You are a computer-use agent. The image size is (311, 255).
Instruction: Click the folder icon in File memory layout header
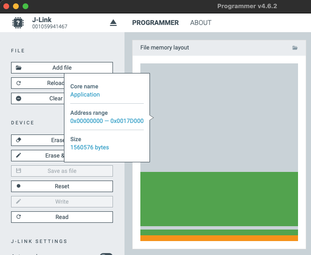295,48
